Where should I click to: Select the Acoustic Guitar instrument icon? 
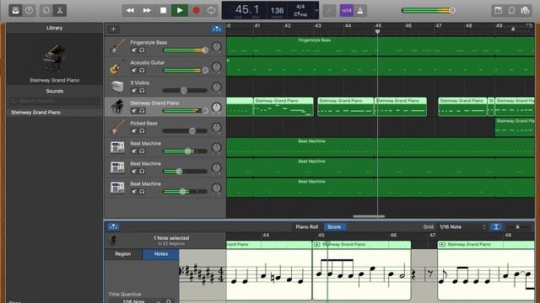(x=117, y=66)
